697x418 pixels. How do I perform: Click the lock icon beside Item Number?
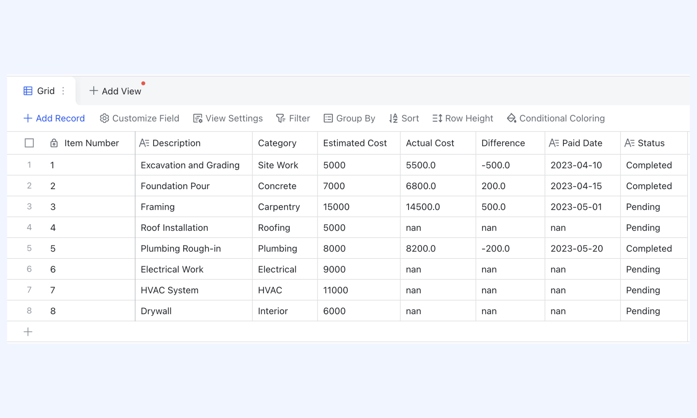point(54,143)
